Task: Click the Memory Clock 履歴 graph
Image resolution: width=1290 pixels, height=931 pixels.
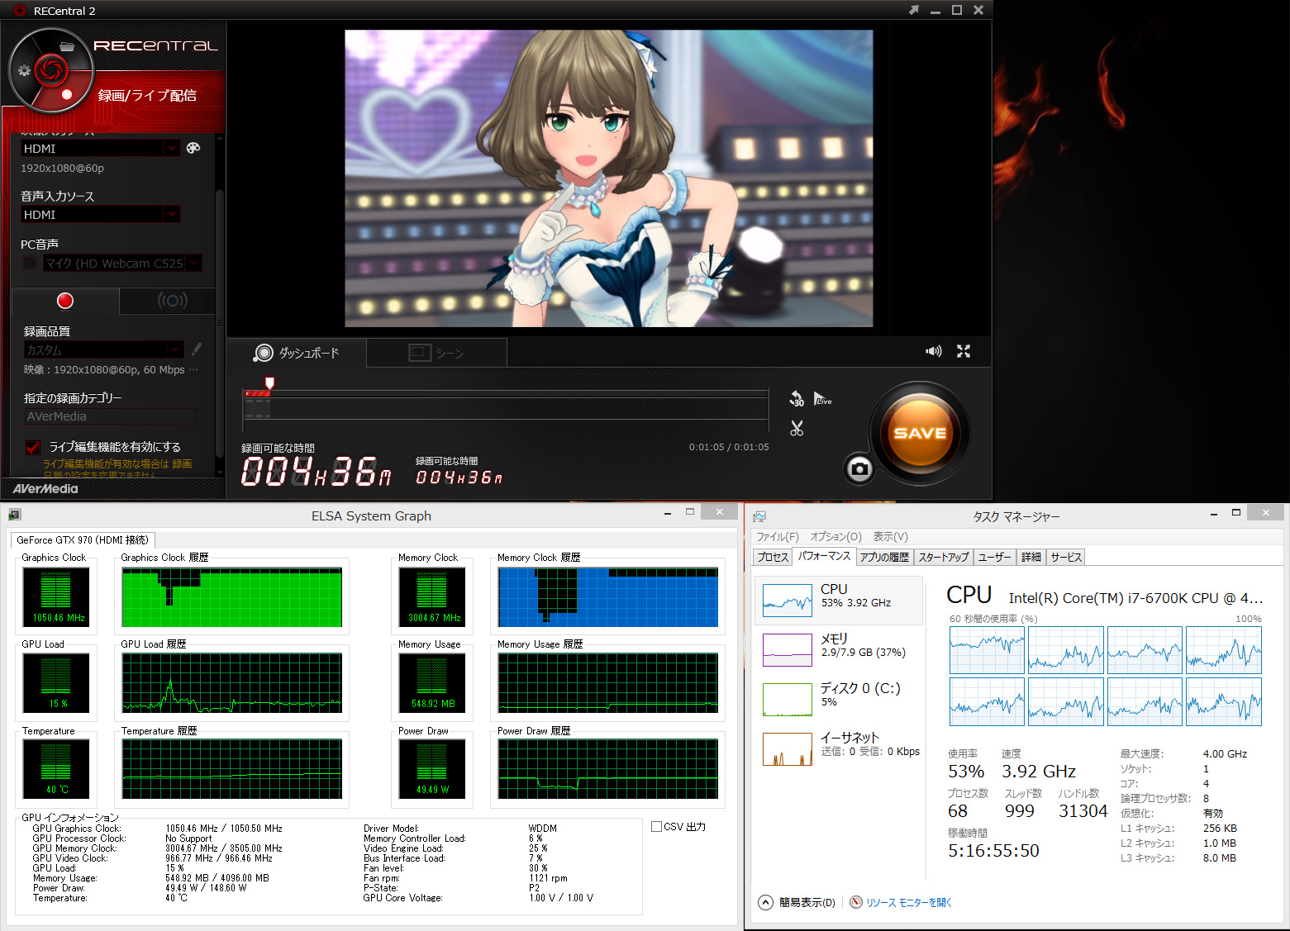Action: pos(608,597)
